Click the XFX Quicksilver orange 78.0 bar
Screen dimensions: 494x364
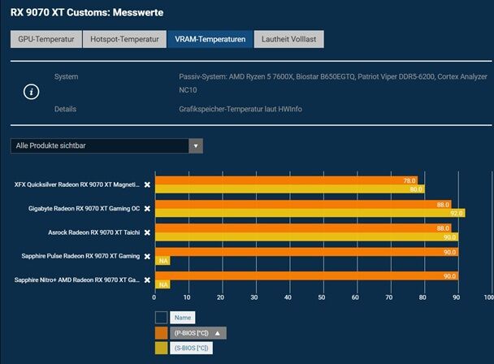tap(286, 180)
